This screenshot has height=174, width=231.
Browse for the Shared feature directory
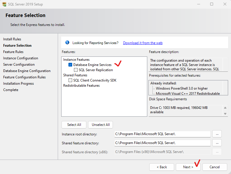217,143
